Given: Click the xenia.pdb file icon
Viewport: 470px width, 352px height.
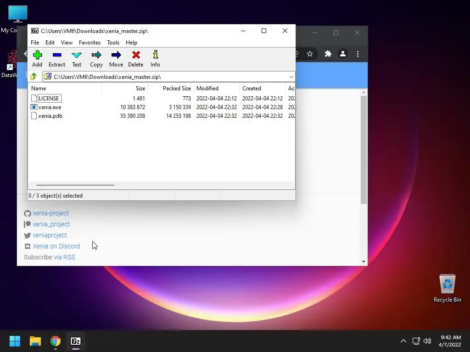Looking at the screenshot, I should tap(34, 116).
